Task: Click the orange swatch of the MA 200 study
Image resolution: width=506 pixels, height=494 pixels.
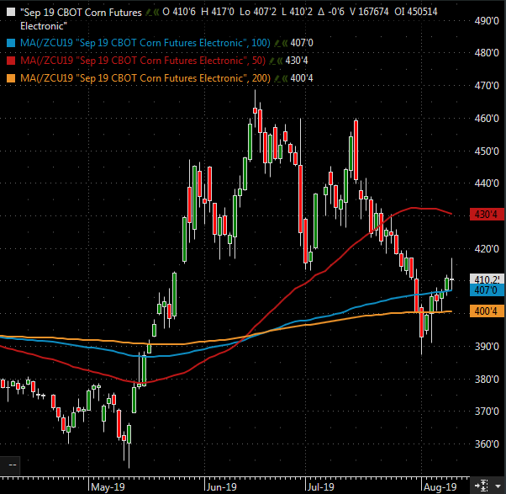Action: point(11,78)
